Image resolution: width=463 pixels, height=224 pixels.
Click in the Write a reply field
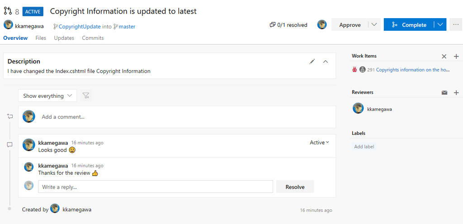(x=156, y=187)
